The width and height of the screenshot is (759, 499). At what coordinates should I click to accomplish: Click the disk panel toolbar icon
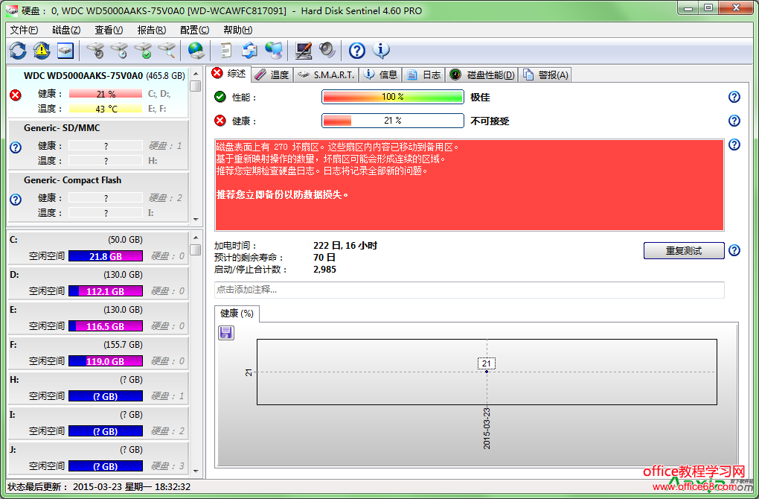tap(65, 51)
